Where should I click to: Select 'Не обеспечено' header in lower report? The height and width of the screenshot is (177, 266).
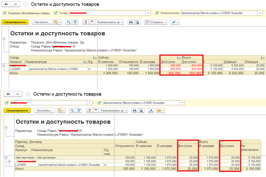click(251, 148)
